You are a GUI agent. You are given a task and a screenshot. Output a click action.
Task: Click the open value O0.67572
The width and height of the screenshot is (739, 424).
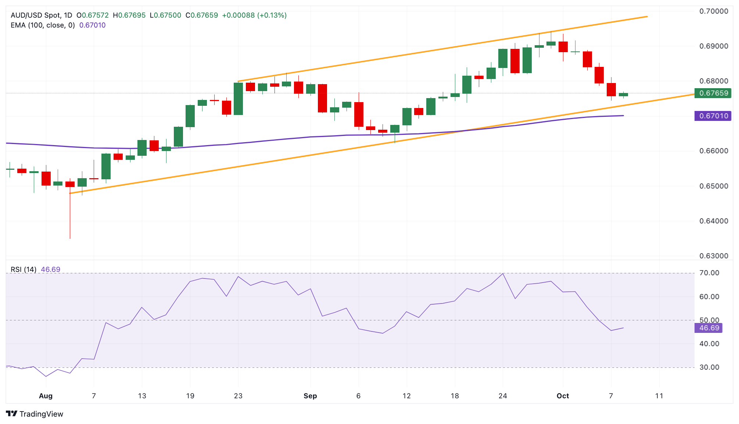click(93, 15)
